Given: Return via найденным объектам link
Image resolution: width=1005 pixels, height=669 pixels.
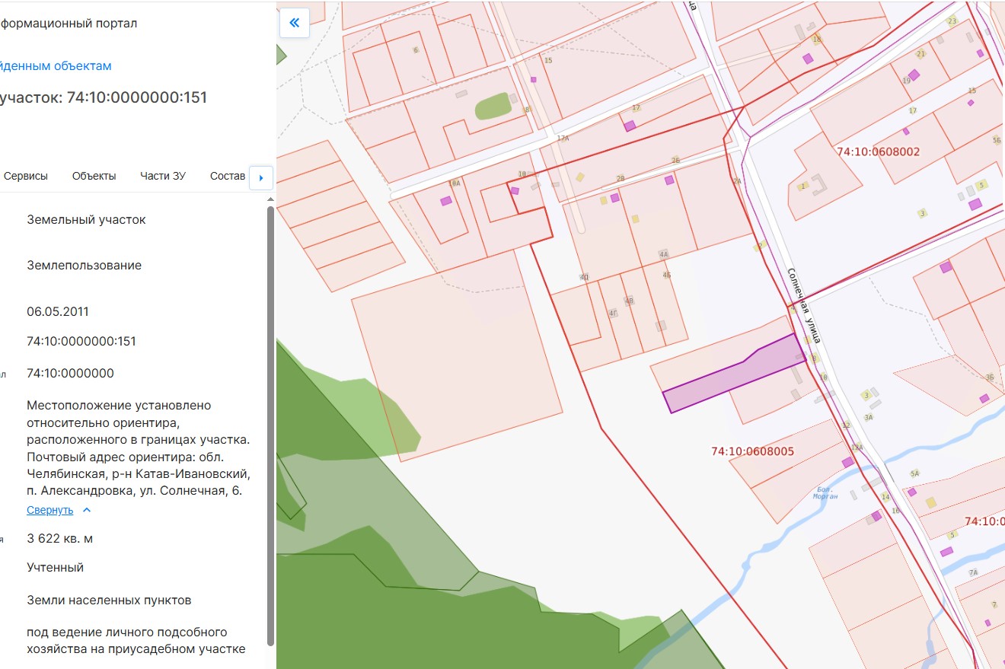Looking at the screenshot, I should 56,66.
